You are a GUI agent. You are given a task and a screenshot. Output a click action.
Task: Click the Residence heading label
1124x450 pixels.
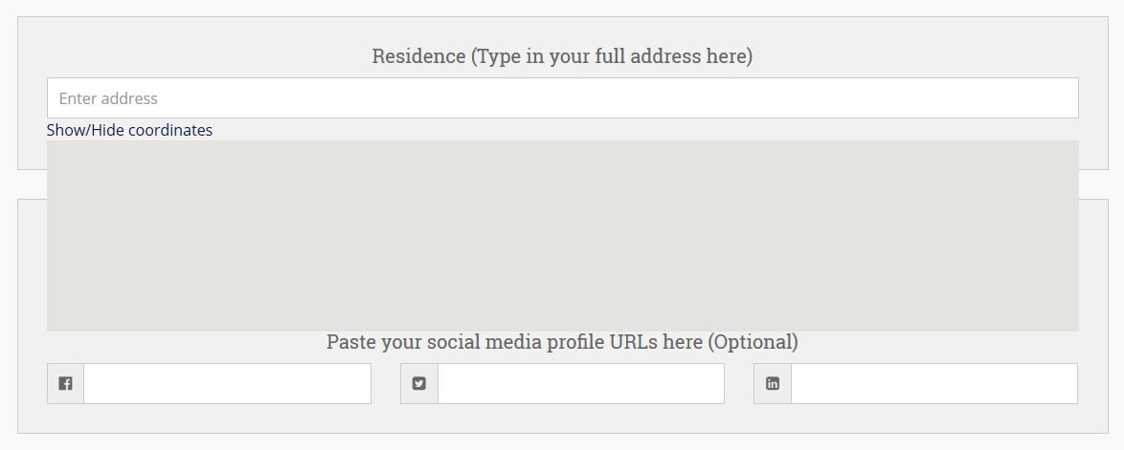click(563, 55)
